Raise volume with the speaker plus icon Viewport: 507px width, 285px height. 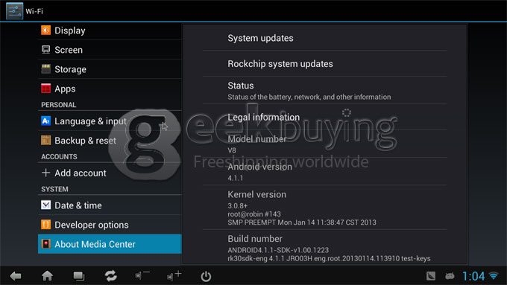(x=174, y=275)
